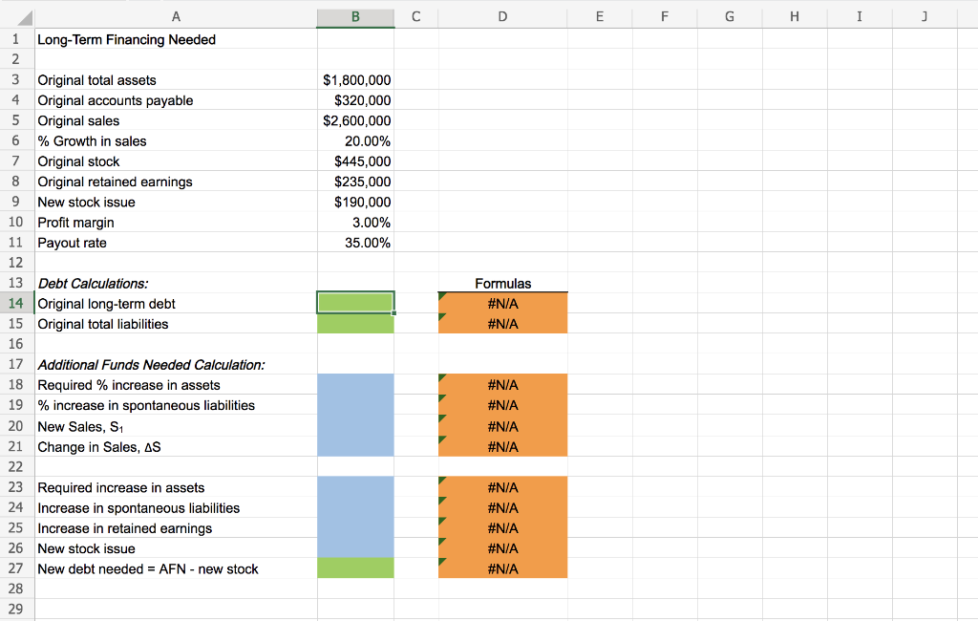978x621 pixels.
Task: Click #N/A formula for New debt needed
Action: (x=502, y=568)
